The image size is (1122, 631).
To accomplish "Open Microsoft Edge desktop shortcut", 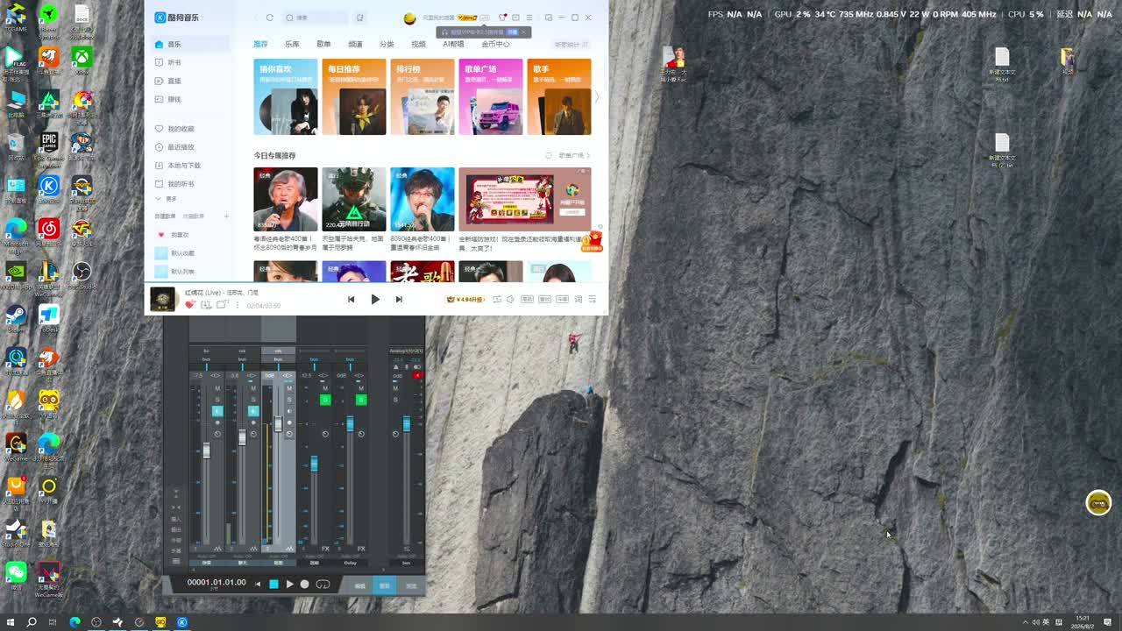I will click(x=16, y=232).
